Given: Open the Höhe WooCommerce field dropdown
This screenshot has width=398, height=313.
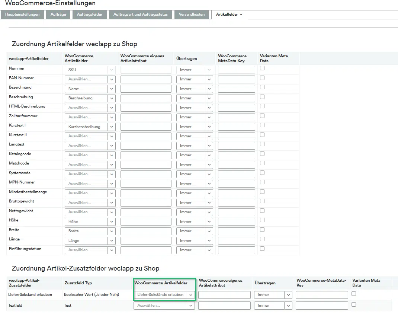Looking at the screenshot, I should pyautogui.click(x=90, y=222).
